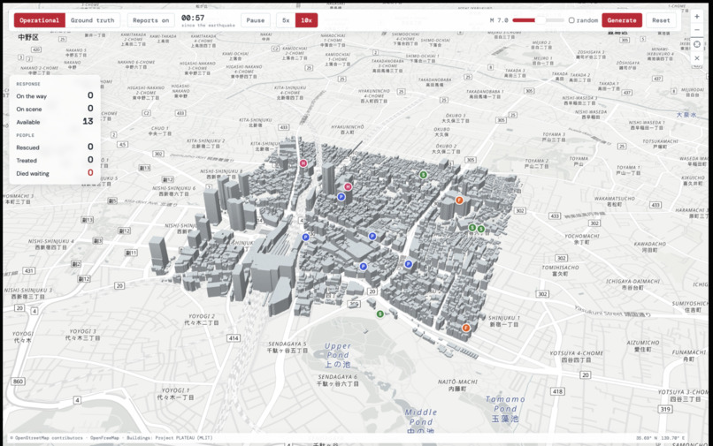Select the right of the paired green S markers
Viewport: 713px width, 446px height.
[481, 229]
